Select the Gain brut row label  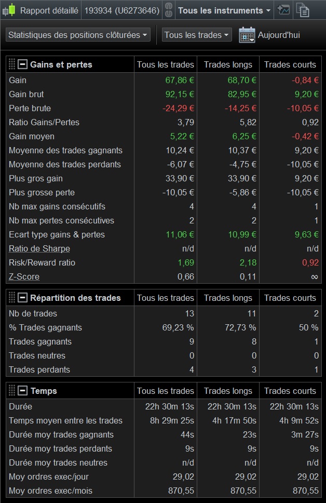[26, 95]
